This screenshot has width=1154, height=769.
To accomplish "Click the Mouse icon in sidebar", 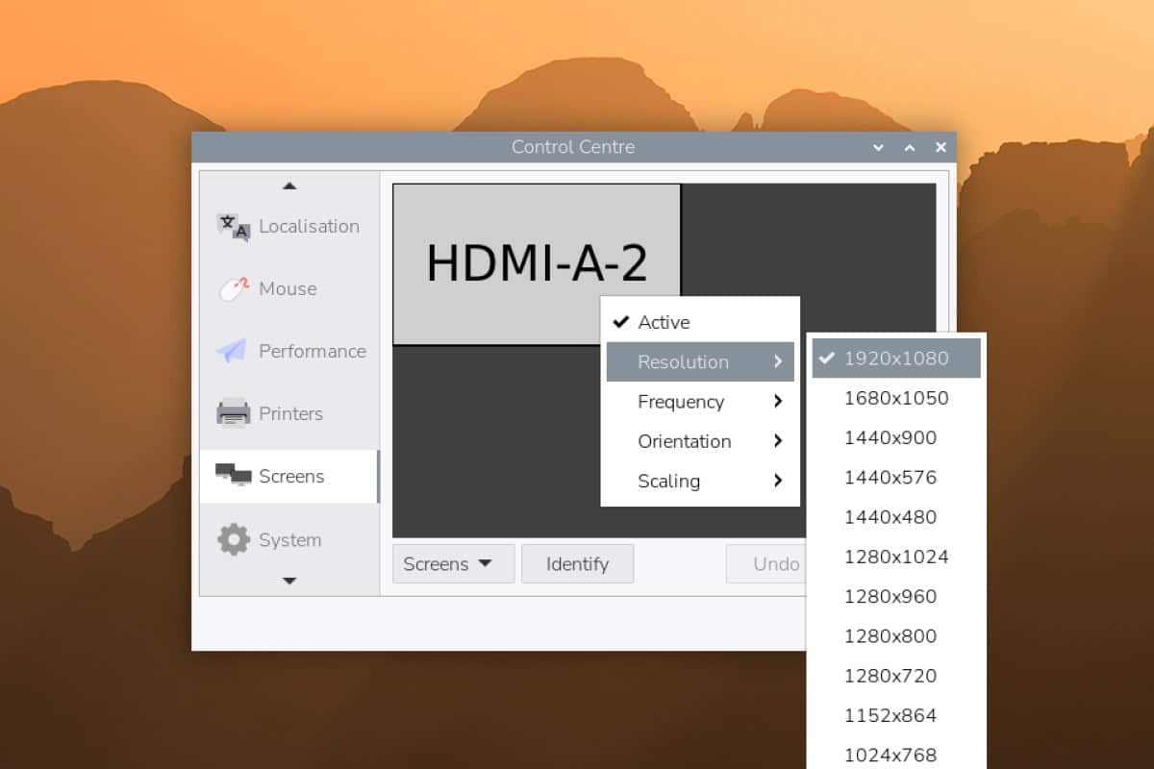I will (233, 289).
